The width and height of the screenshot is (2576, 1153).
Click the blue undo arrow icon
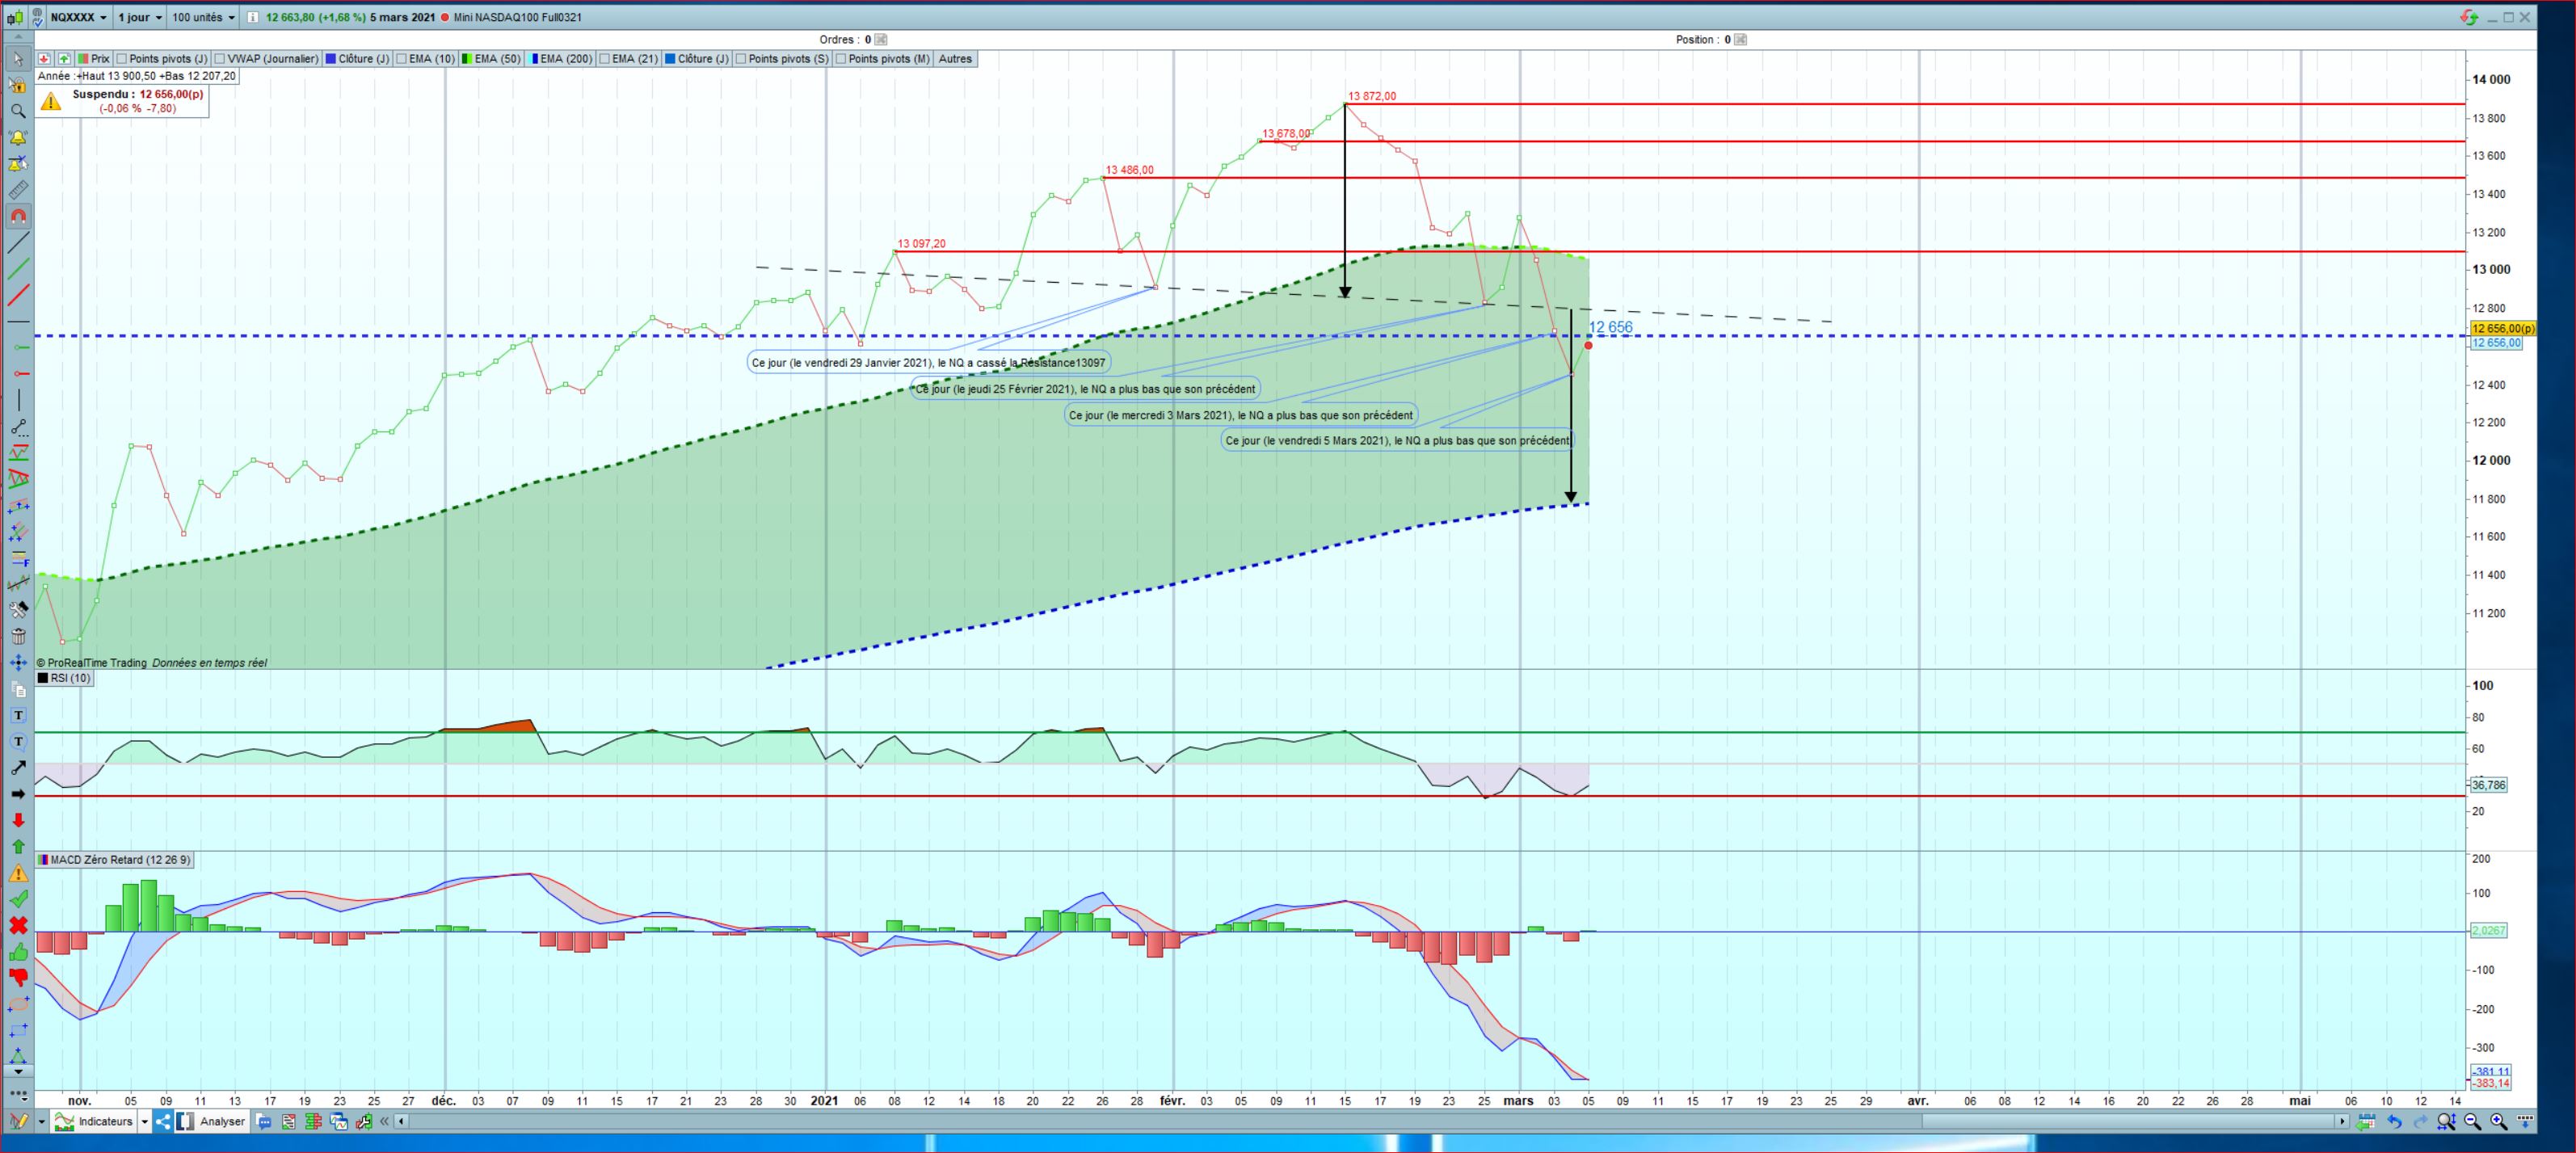coord(2394,1122)
